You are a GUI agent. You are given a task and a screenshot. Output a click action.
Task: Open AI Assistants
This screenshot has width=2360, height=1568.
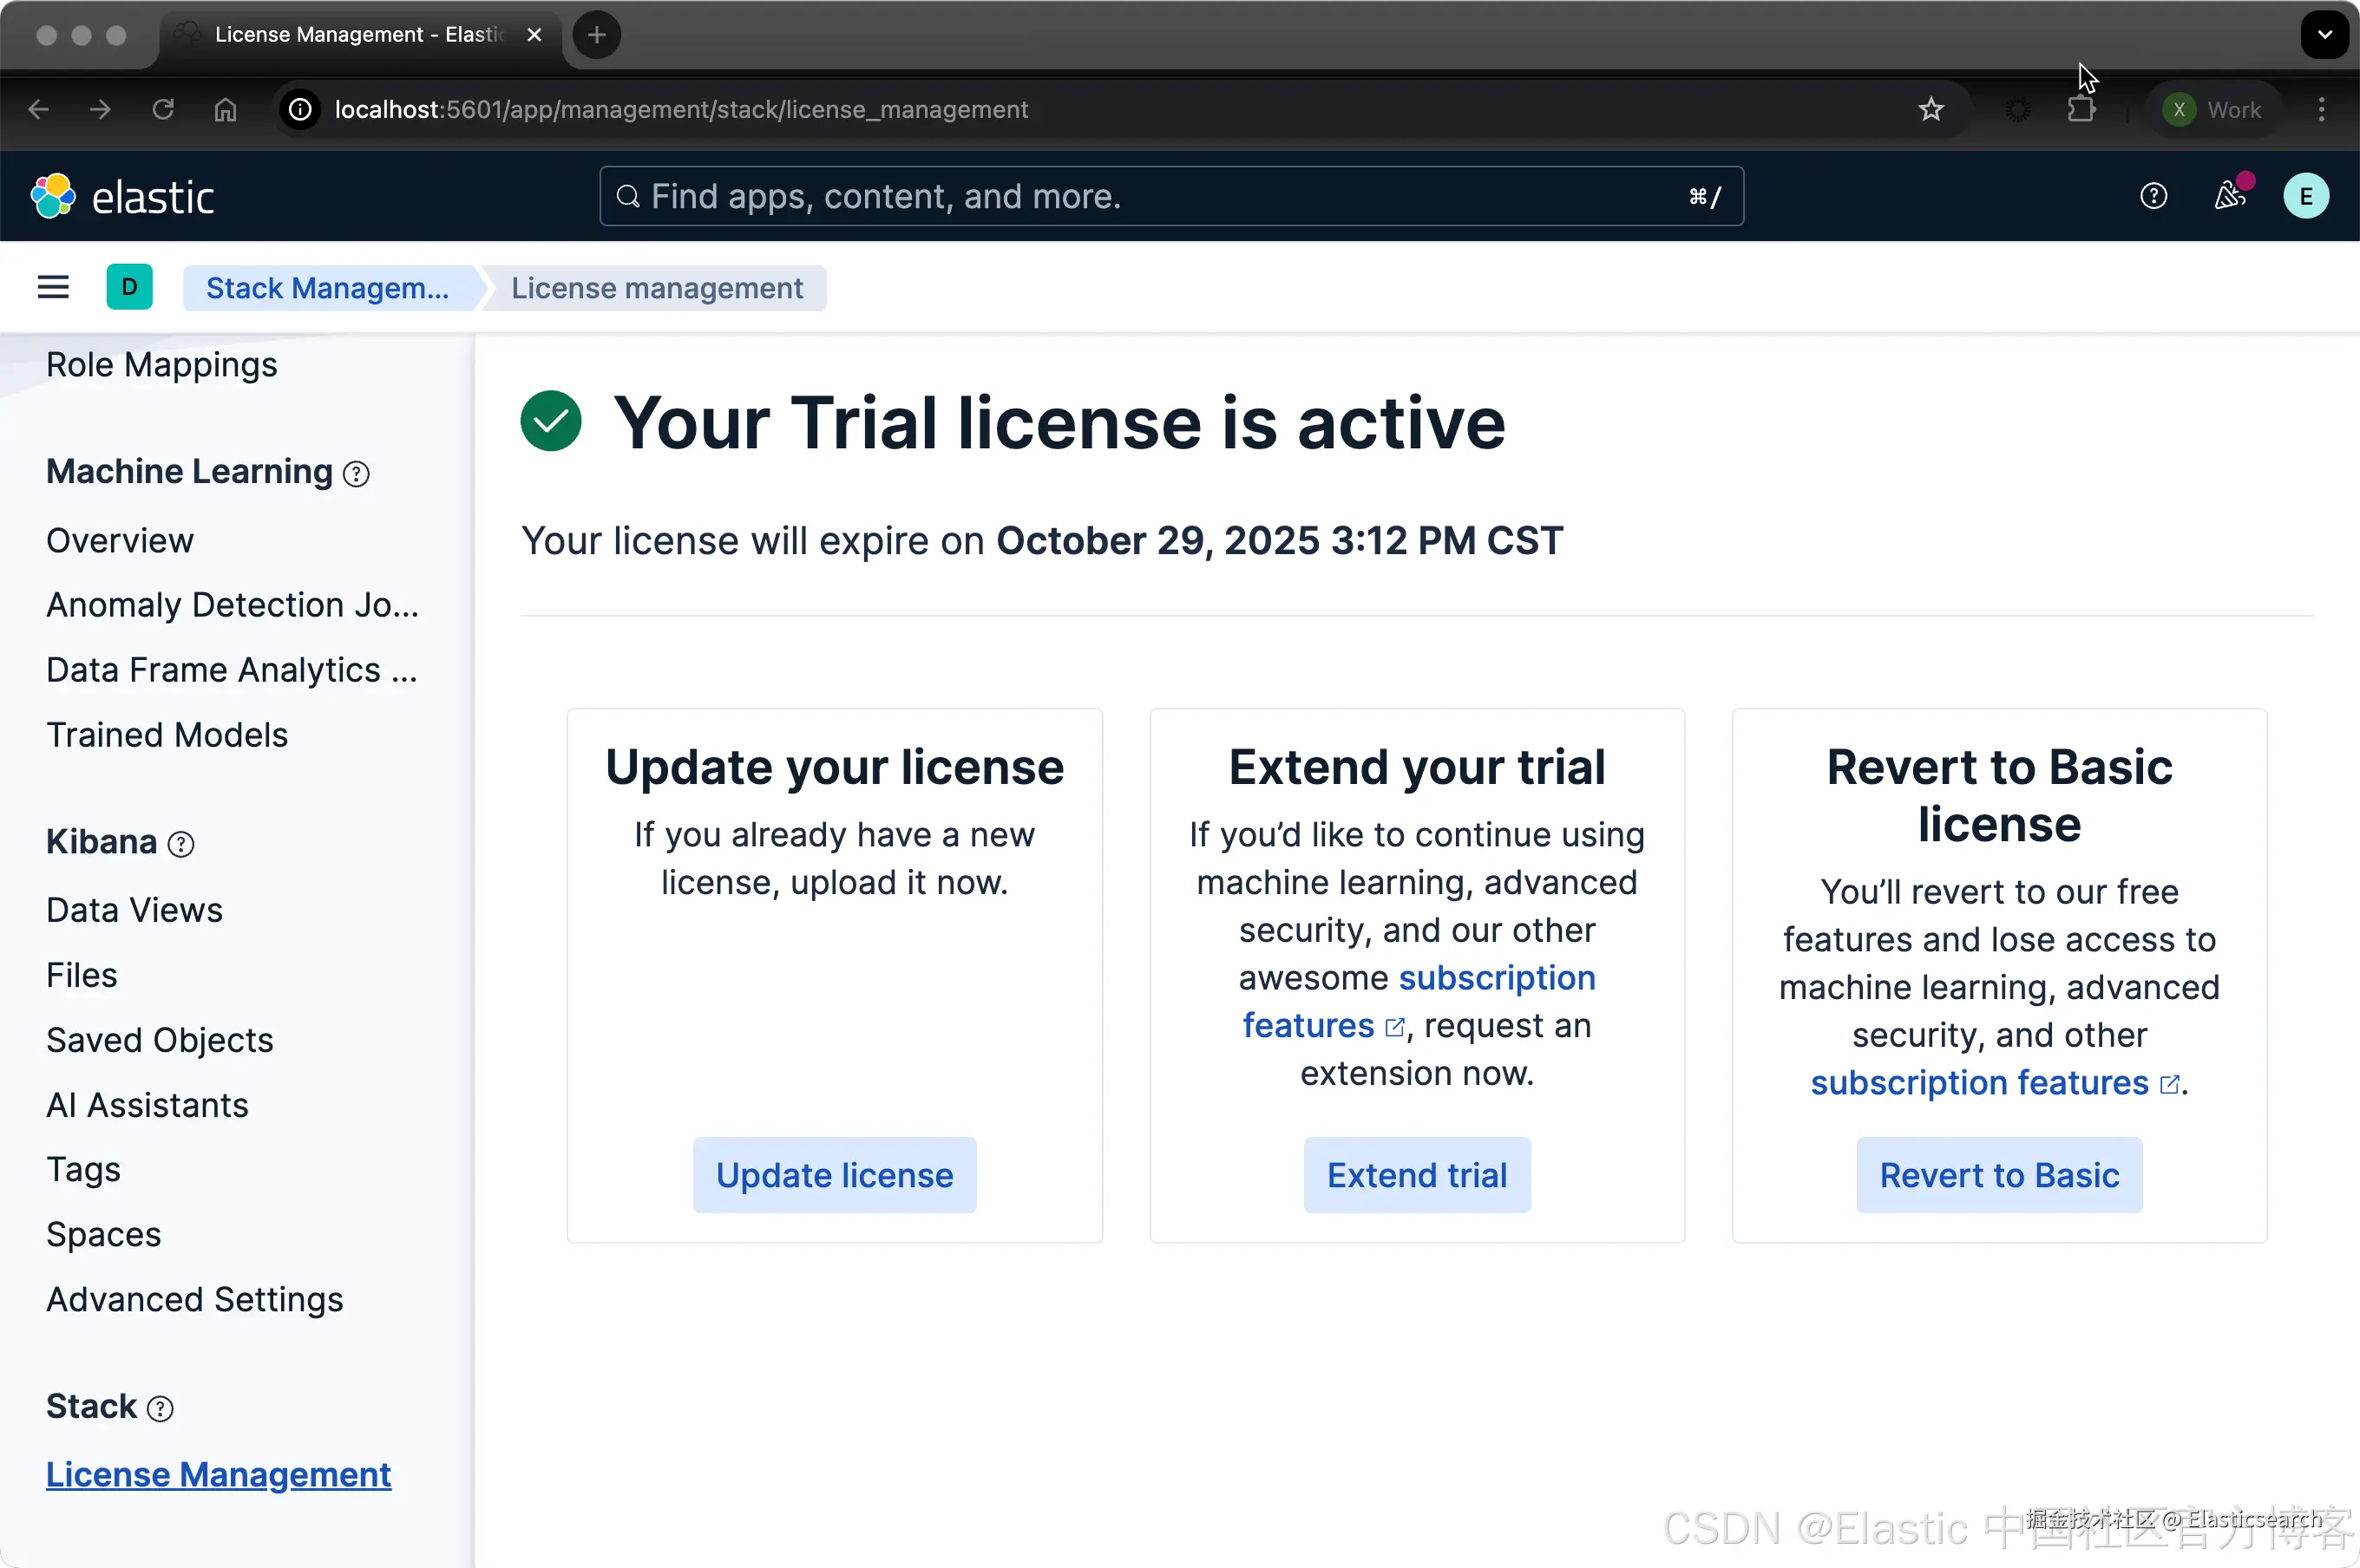pyautogui.click(x=148, y=1105)
